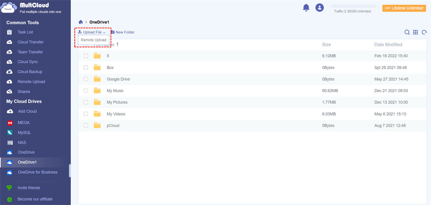Click Become our affiliate link
Viewport: 431px width, 205px height.
point(35,199)
